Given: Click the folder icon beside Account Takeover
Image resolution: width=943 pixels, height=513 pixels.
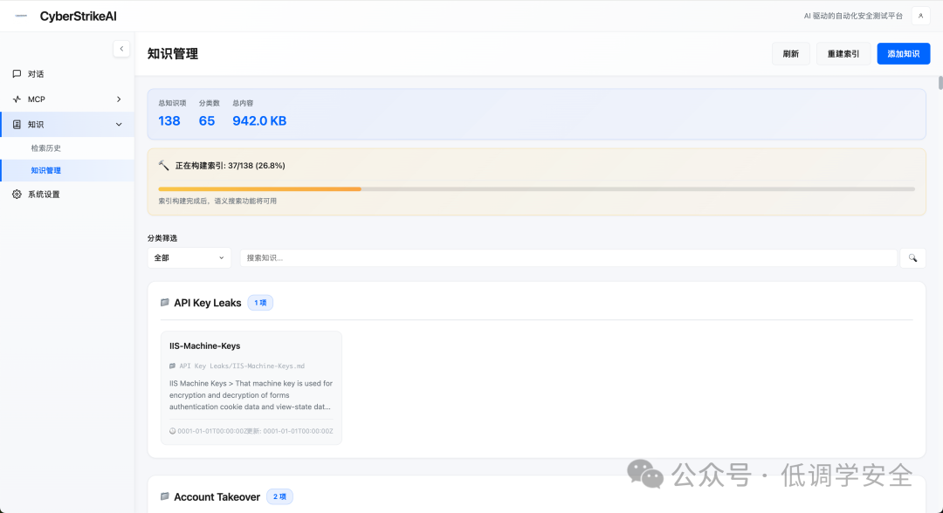Looking at the screenshot, I should coord(165,496).
